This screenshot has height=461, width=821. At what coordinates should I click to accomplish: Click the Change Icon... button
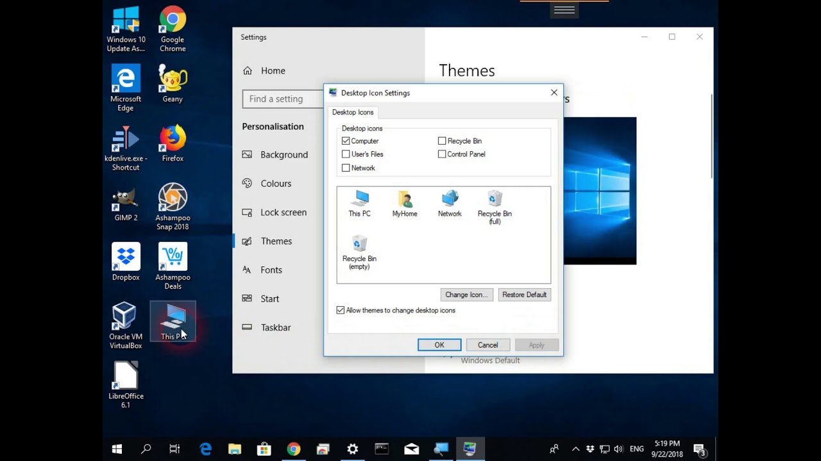coord(466,295)
